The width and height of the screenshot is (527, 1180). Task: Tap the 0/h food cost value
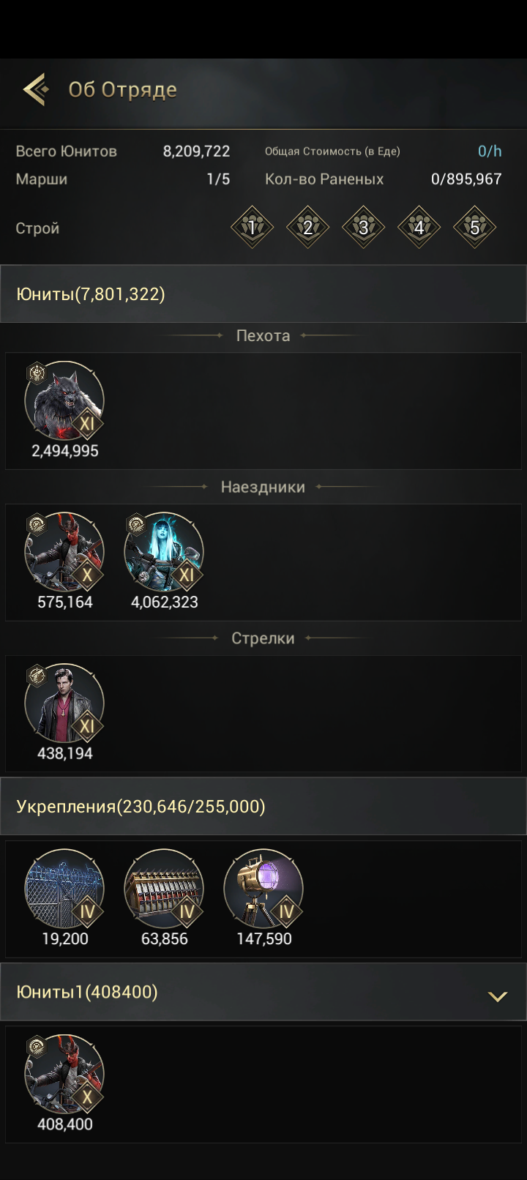[490, 151]
